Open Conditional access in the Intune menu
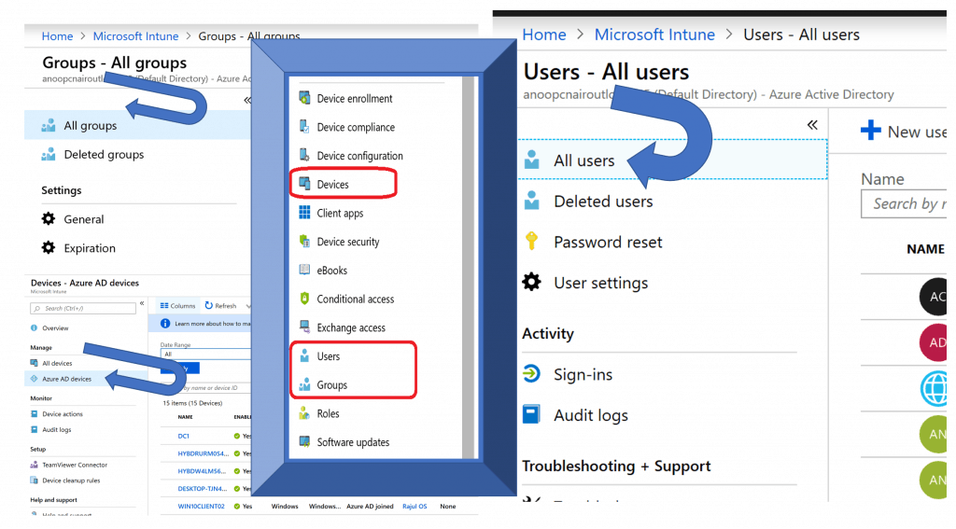The width and height of the screenshot is (956, 529). pos(346,299)
